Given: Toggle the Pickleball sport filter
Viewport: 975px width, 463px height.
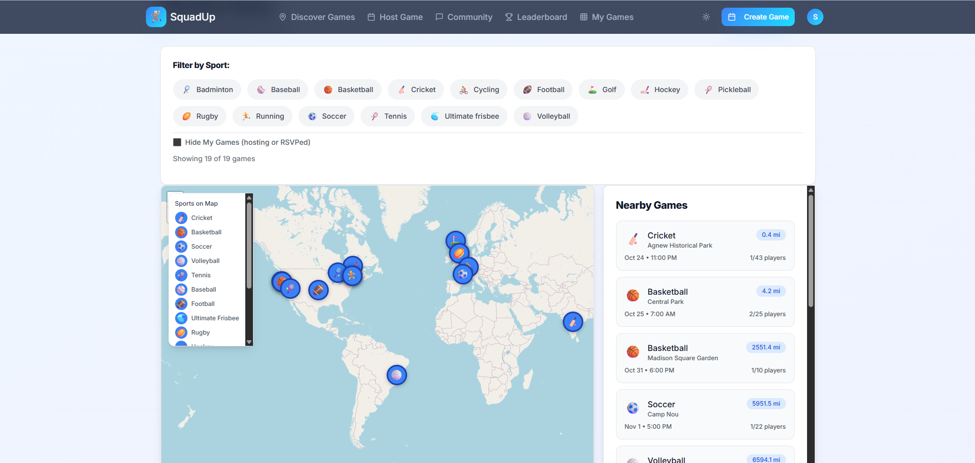Looking at the screenshot, I should tap(727, 90).
